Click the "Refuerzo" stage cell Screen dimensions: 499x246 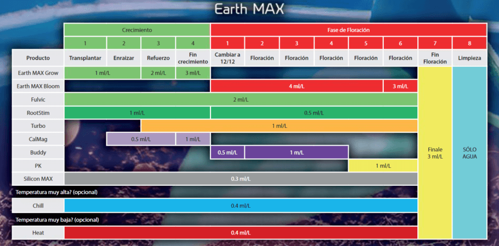click(158, 58)
